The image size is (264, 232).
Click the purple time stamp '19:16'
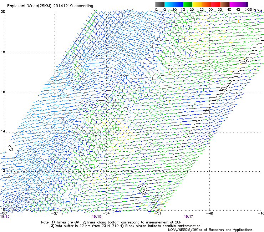tap(96, 217)
